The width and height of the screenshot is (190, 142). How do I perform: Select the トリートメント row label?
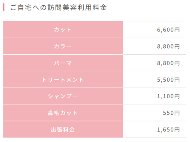[x=63, y=80]
